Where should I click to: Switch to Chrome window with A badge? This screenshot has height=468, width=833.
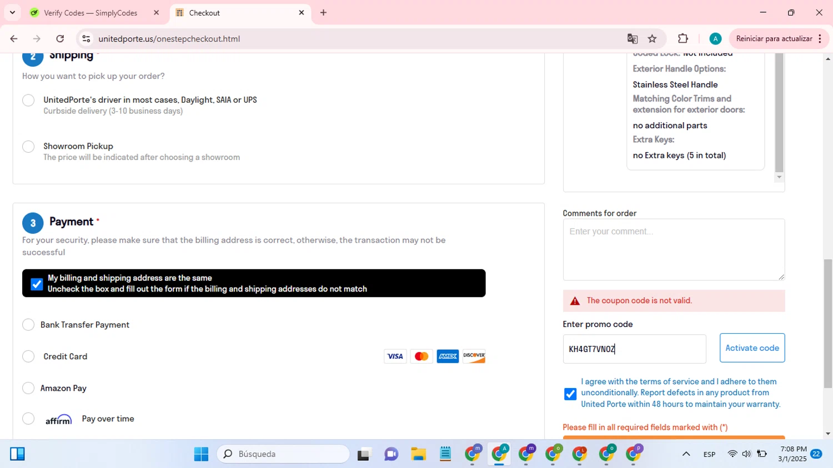point(499,454)
